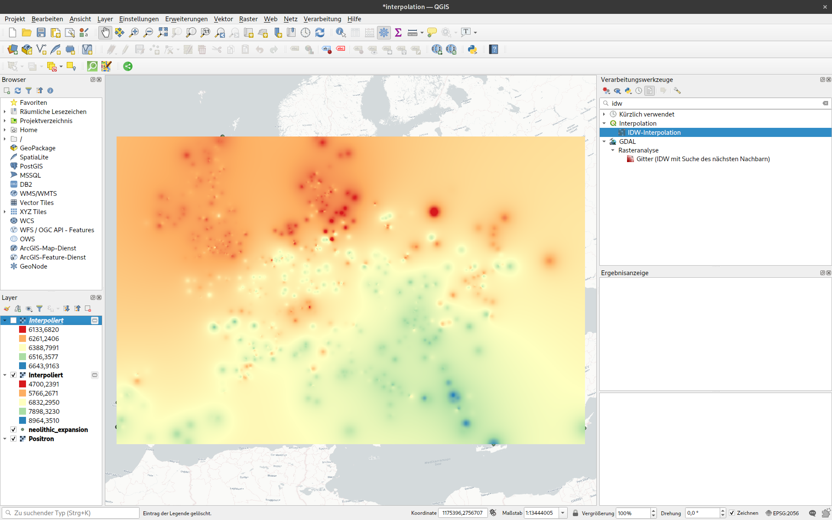832x520 pixels.
Task: Open the processing toolbox options wrench
Action: click(677, 91)
